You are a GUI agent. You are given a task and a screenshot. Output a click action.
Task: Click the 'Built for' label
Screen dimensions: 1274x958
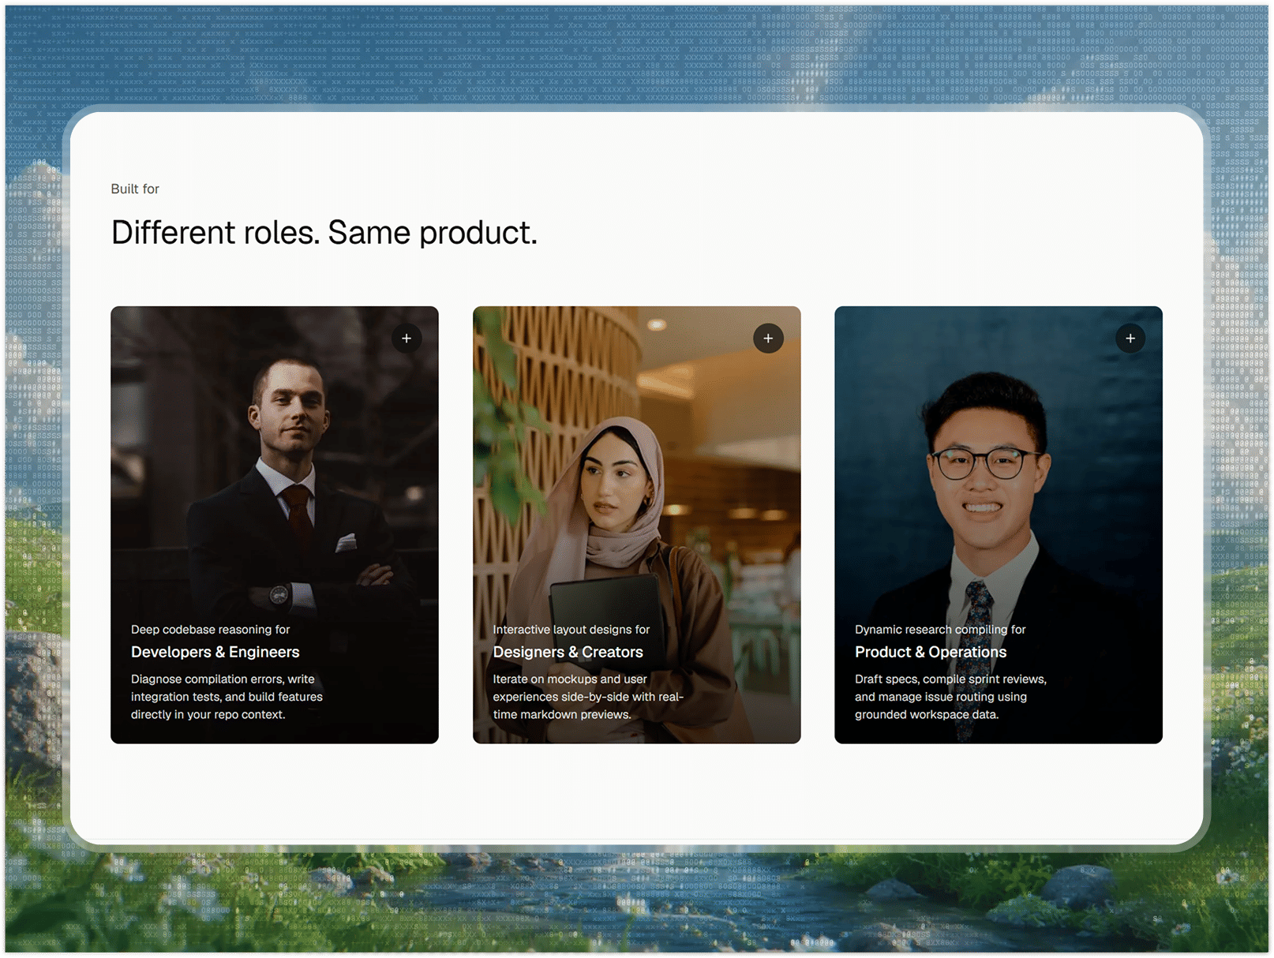[x=135, y=189]
